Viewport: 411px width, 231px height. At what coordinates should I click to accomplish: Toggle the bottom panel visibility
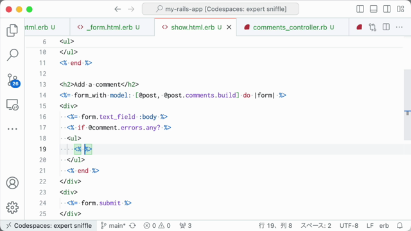point(374,9)
